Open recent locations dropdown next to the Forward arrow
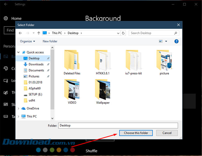The image size is (202, 156). [34, 33]
